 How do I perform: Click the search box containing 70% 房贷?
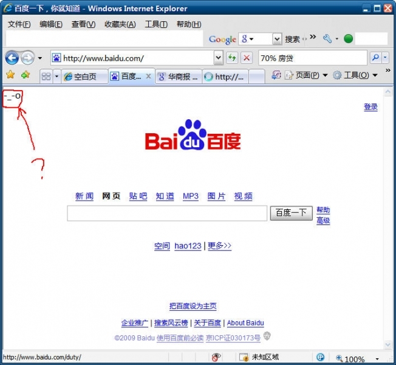[313, 58]
